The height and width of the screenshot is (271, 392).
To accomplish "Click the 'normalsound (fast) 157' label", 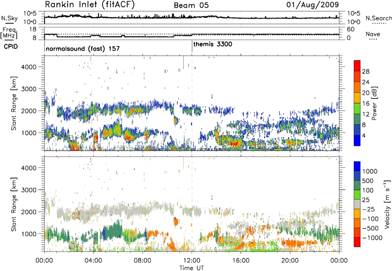I will pos(83,48).
